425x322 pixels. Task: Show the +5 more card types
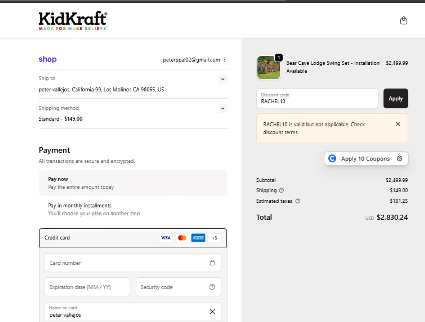(214, 238)
